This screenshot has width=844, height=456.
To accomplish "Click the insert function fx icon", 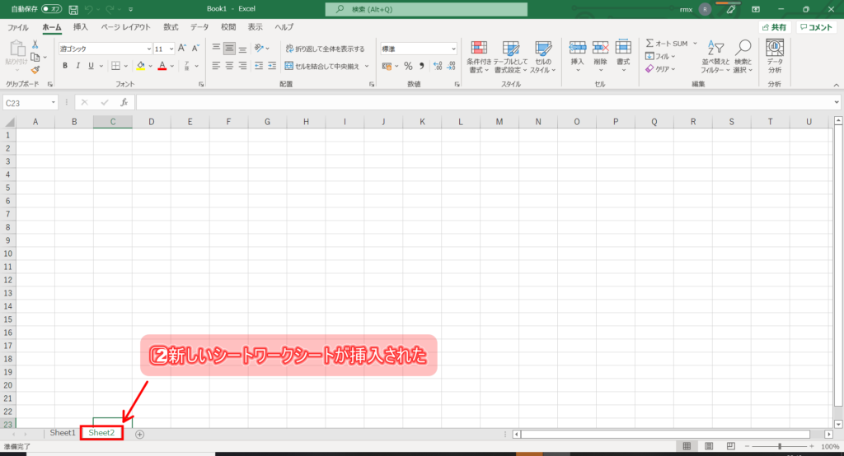I will pyautogui.click(x=124, y=102).
